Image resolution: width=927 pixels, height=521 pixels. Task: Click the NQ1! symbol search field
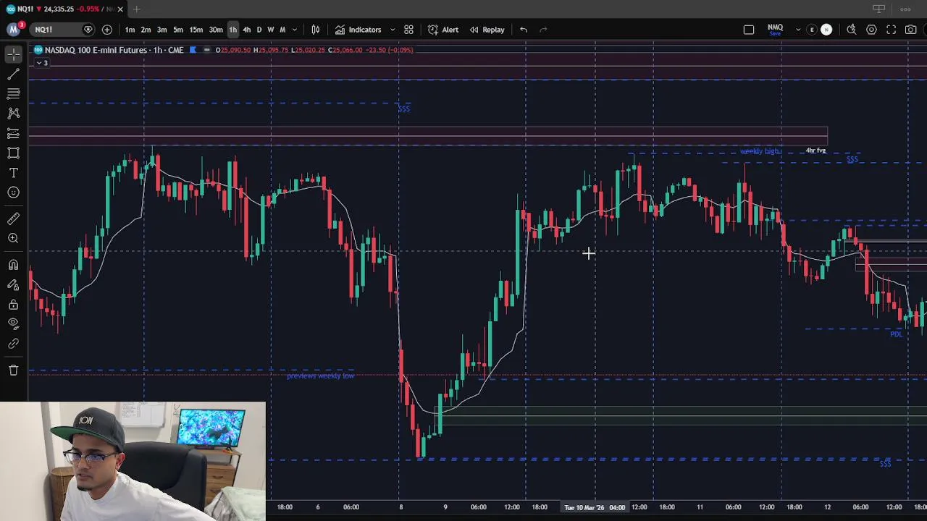tap(62, 30)
